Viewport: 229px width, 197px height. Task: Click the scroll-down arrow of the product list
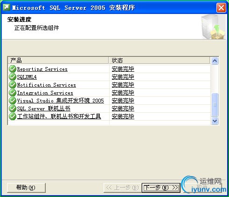point(215,121)
